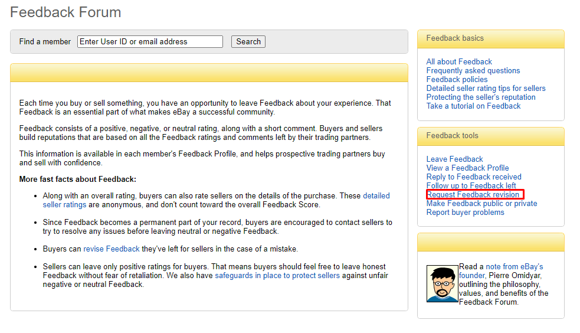Click the Search button
The image size is (580, 333).
pyautogui.click(x=248, y=41)
